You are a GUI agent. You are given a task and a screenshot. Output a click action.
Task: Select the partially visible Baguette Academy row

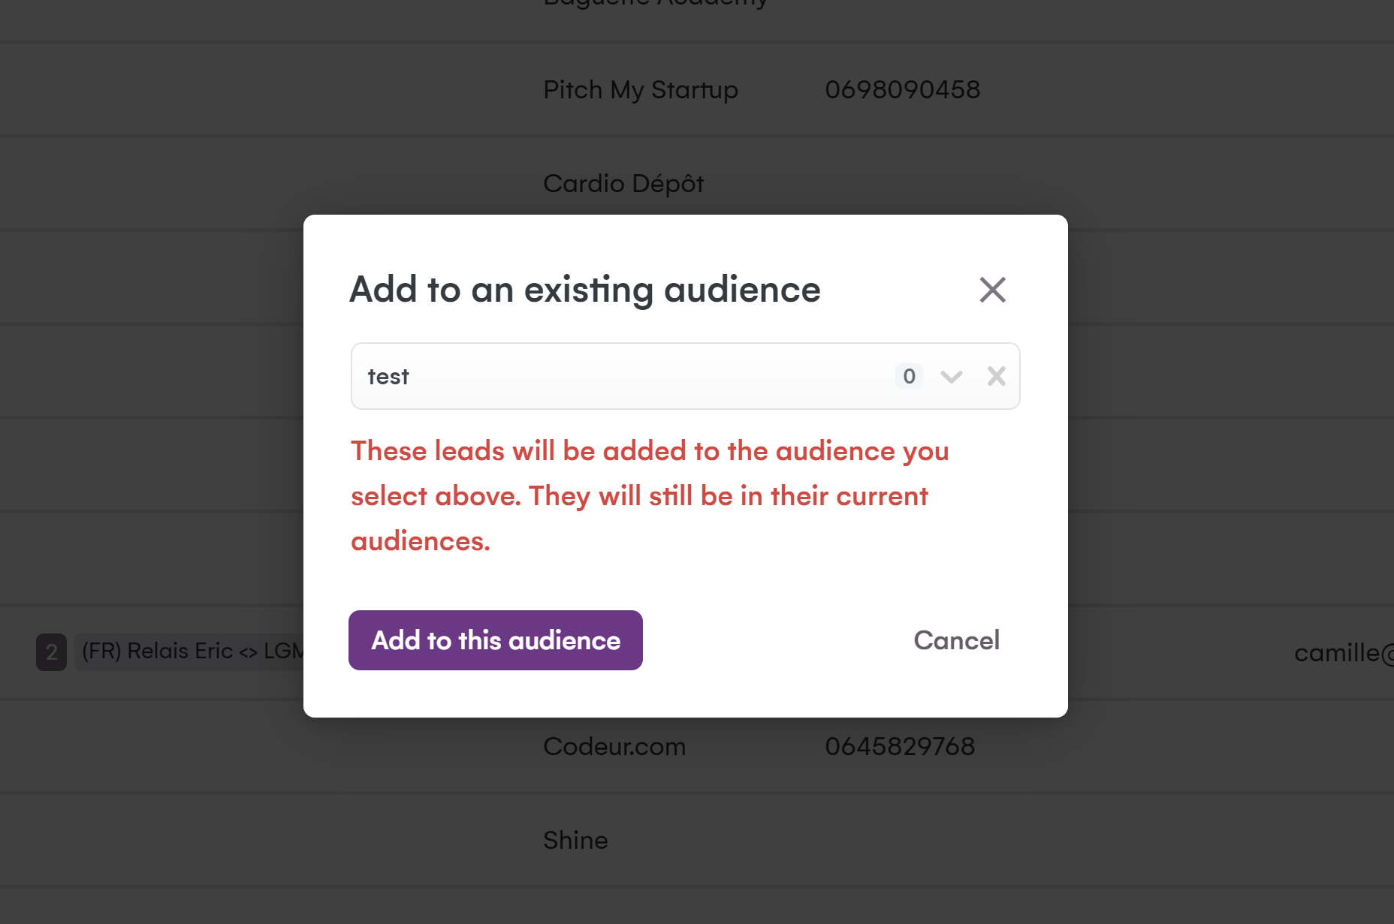point(655,5)
